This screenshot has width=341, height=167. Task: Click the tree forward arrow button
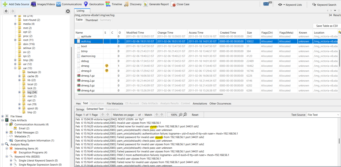12,11
